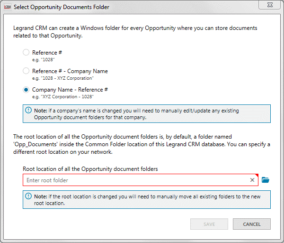This screenshot has width=284, height=243.
Task: Click the Legrand CRM icon in title bar
Action: tap(7, 7)
